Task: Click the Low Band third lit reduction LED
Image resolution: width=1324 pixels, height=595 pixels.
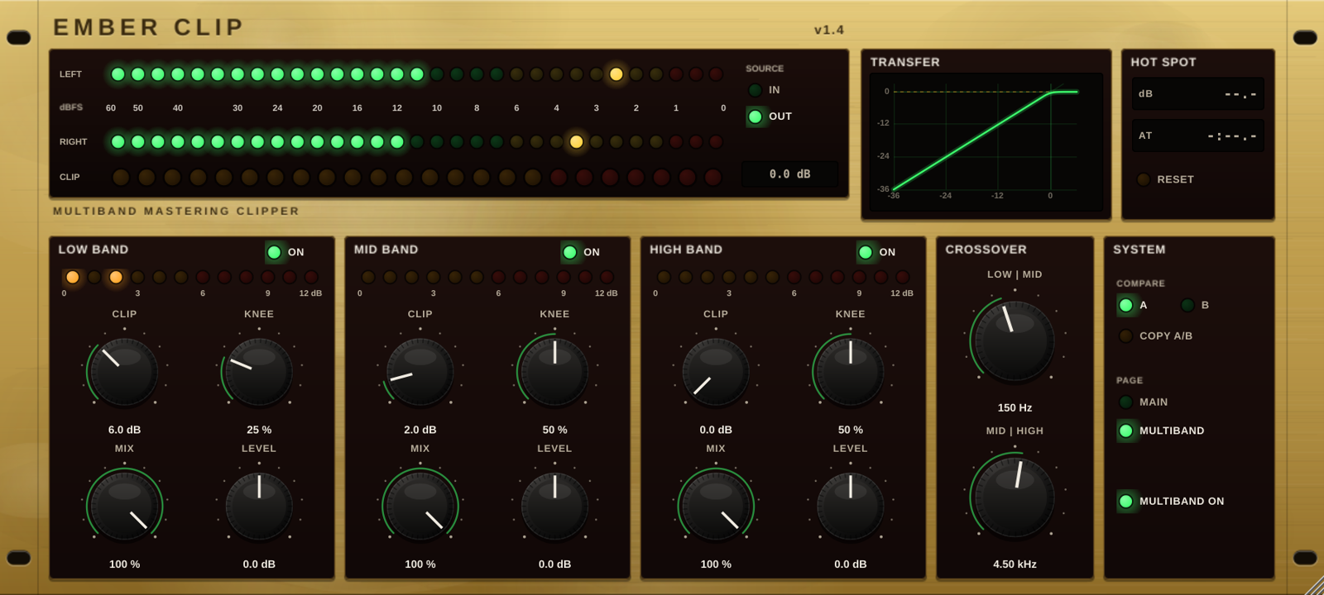Action: [116, 277]
